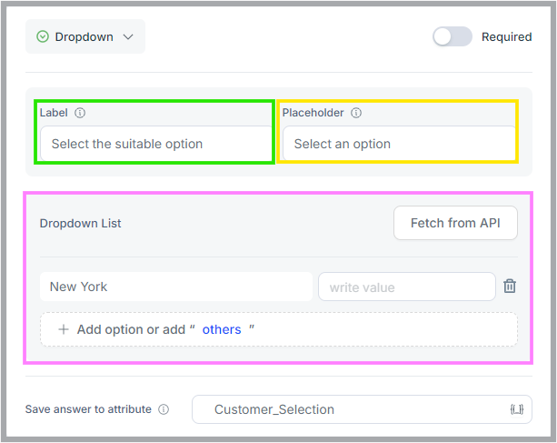Click the Dropdown List heading
The width and height of the screenshot is (557, 443).
pos(80,223)
